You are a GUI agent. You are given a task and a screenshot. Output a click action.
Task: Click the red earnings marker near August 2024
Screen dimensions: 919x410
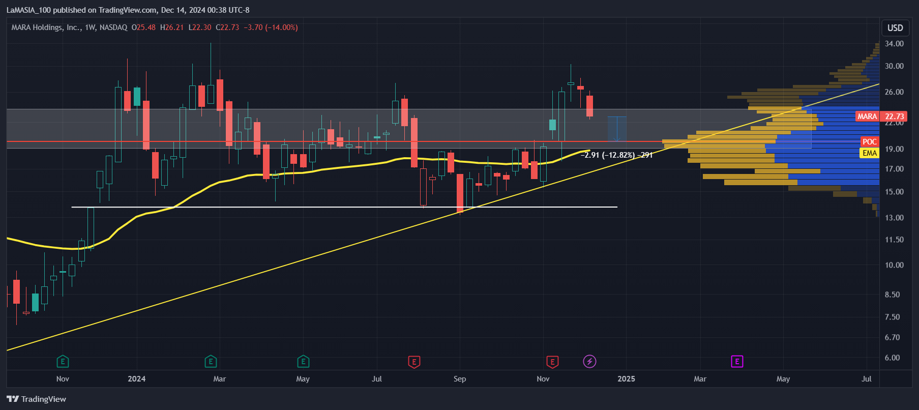[414, 362]
